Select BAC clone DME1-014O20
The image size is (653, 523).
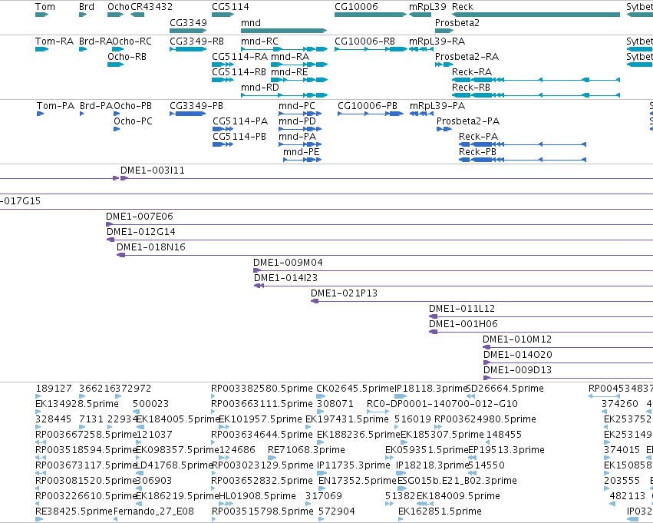[568, 363]
